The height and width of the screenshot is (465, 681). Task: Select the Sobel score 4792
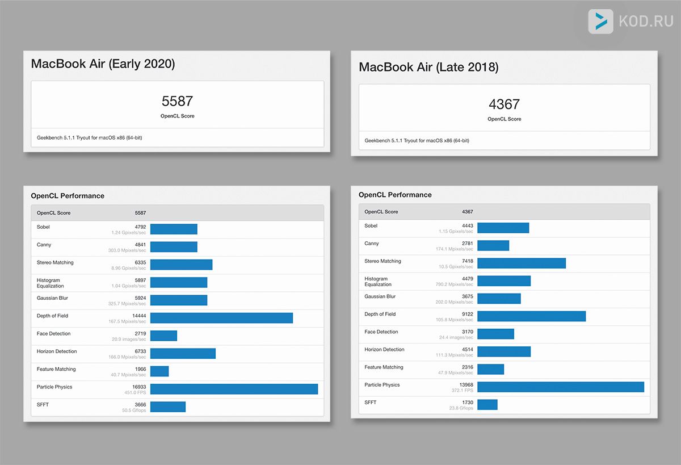(x=140, y=227)
